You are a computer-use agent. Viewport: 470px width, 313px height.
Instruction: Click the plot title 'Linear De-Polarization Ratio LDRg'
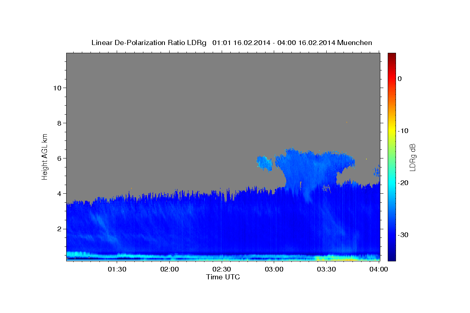coord(148,43)
